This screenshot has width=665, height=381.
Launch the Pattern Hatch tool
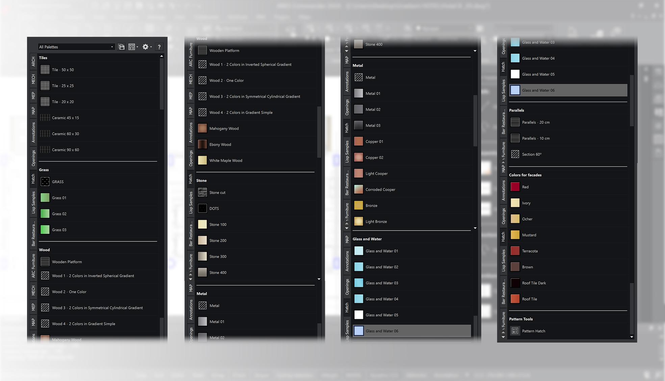[x=568, y=331]
